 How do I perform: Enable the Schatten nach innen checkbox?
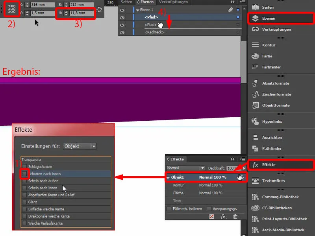pos(24,173)
